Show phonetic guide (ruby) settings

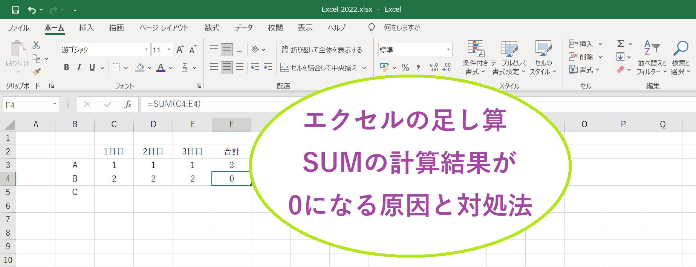tap(185, 67)
